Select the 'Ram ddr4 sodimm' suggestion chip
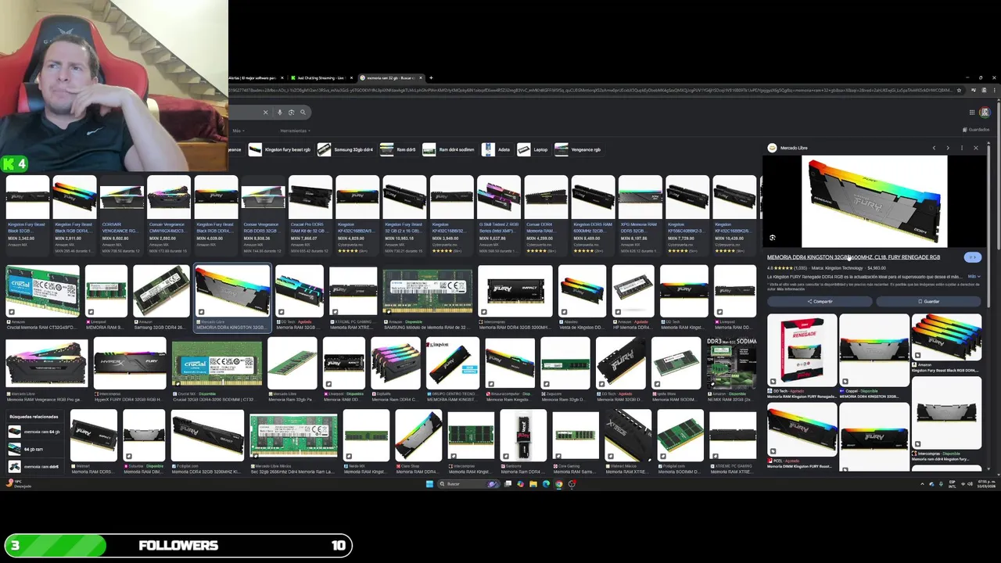Screen dimensions: 1001x563 [x=449, y=149]
